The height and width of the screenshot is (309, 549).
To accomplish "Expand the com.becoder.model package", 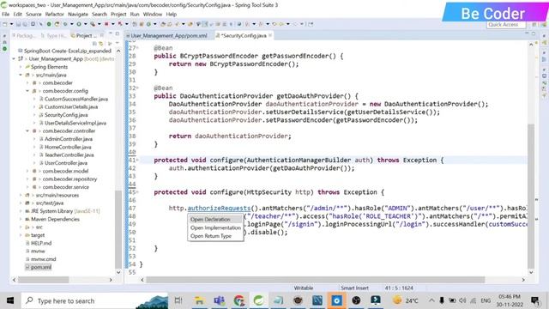I will pos(27,171).
